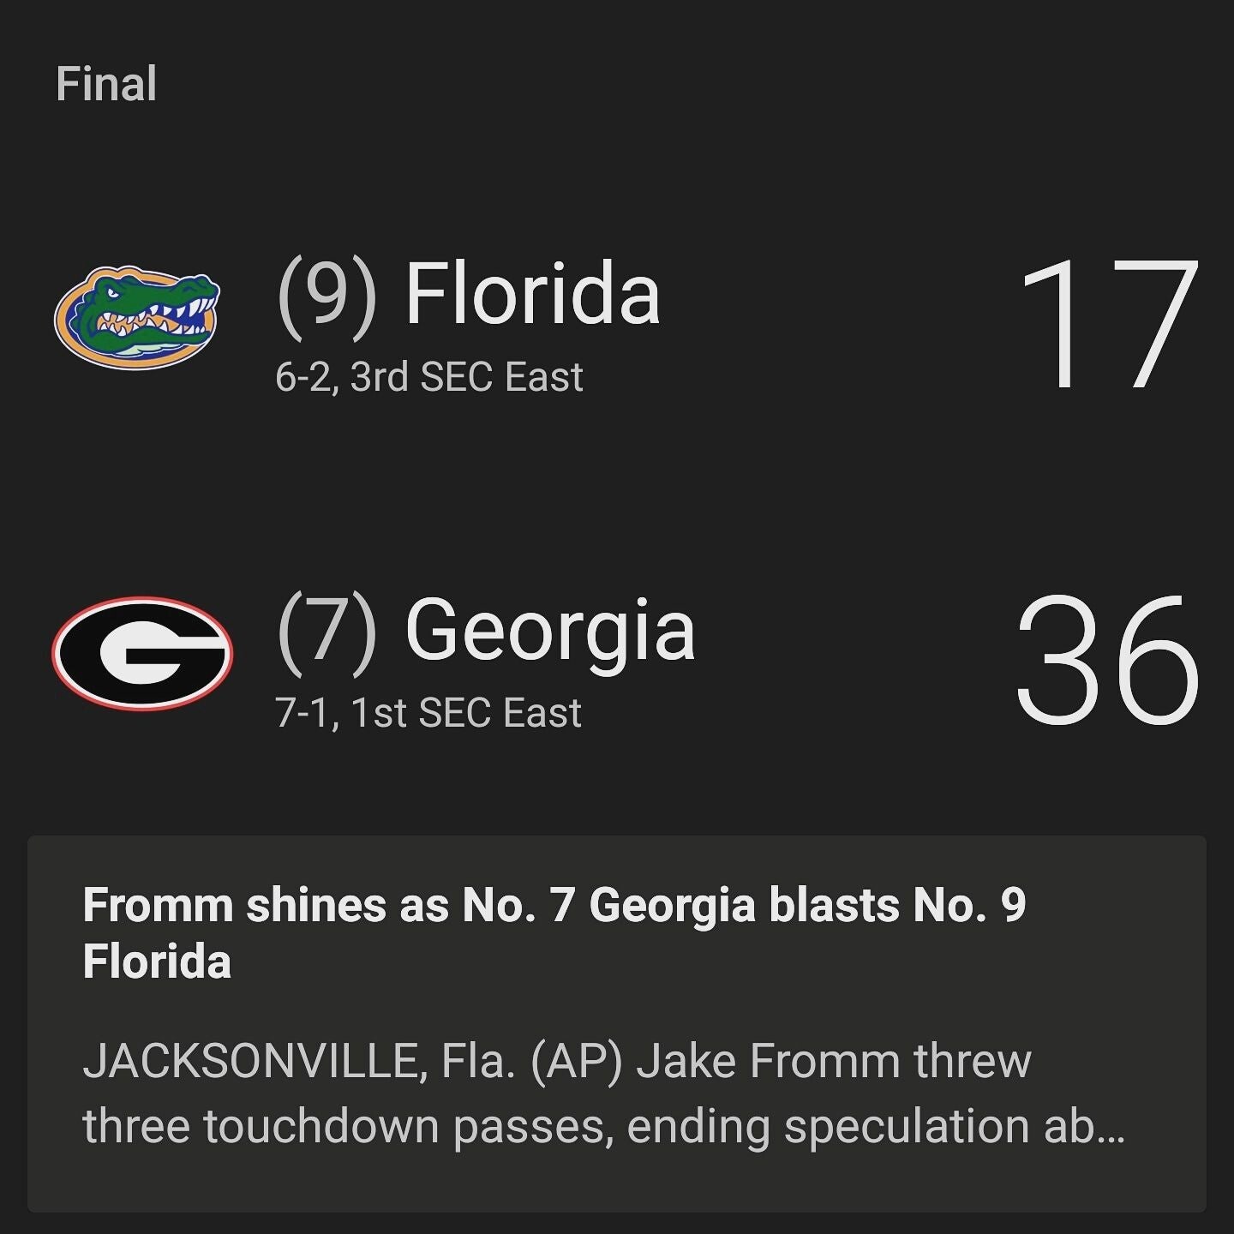1234x1234 pixels.
Task: Click Georgia's final score of 36
Action: (1107, 658)
